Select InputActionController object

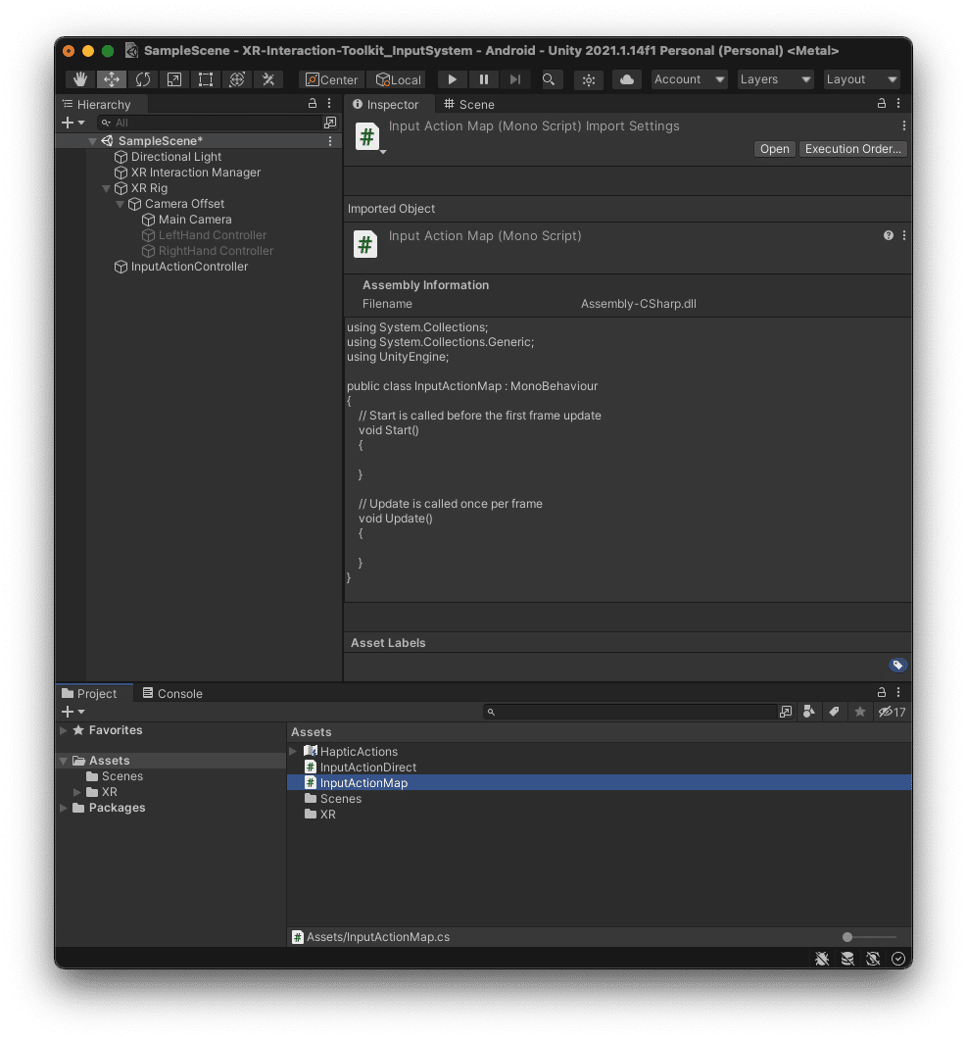(x=188, y=267)
